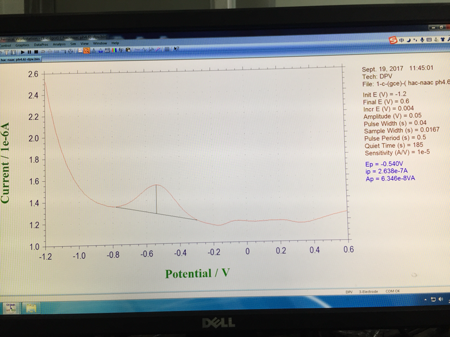Click the Ap = 6.346e-8VA peak area text
The image size is (450, 337).
pos(390,178)
